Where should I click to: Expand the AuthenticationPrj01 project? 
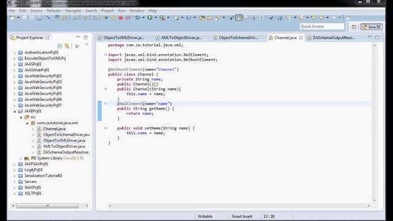[15, 53]
